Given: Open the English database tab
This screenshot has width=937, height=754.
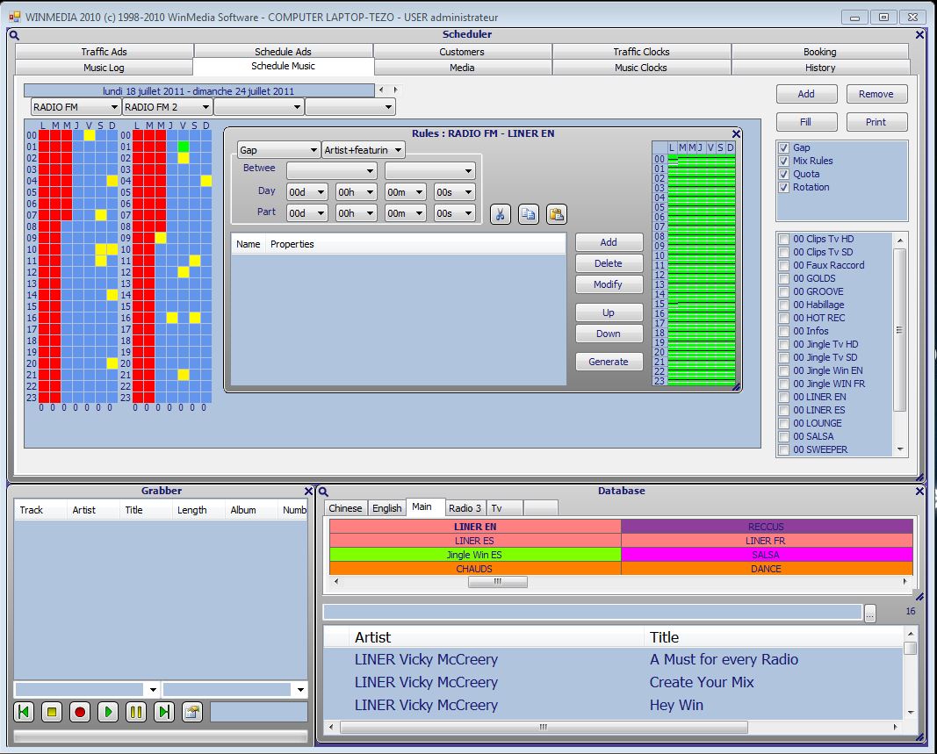Looking at the screenshot, I should point(386,508).
